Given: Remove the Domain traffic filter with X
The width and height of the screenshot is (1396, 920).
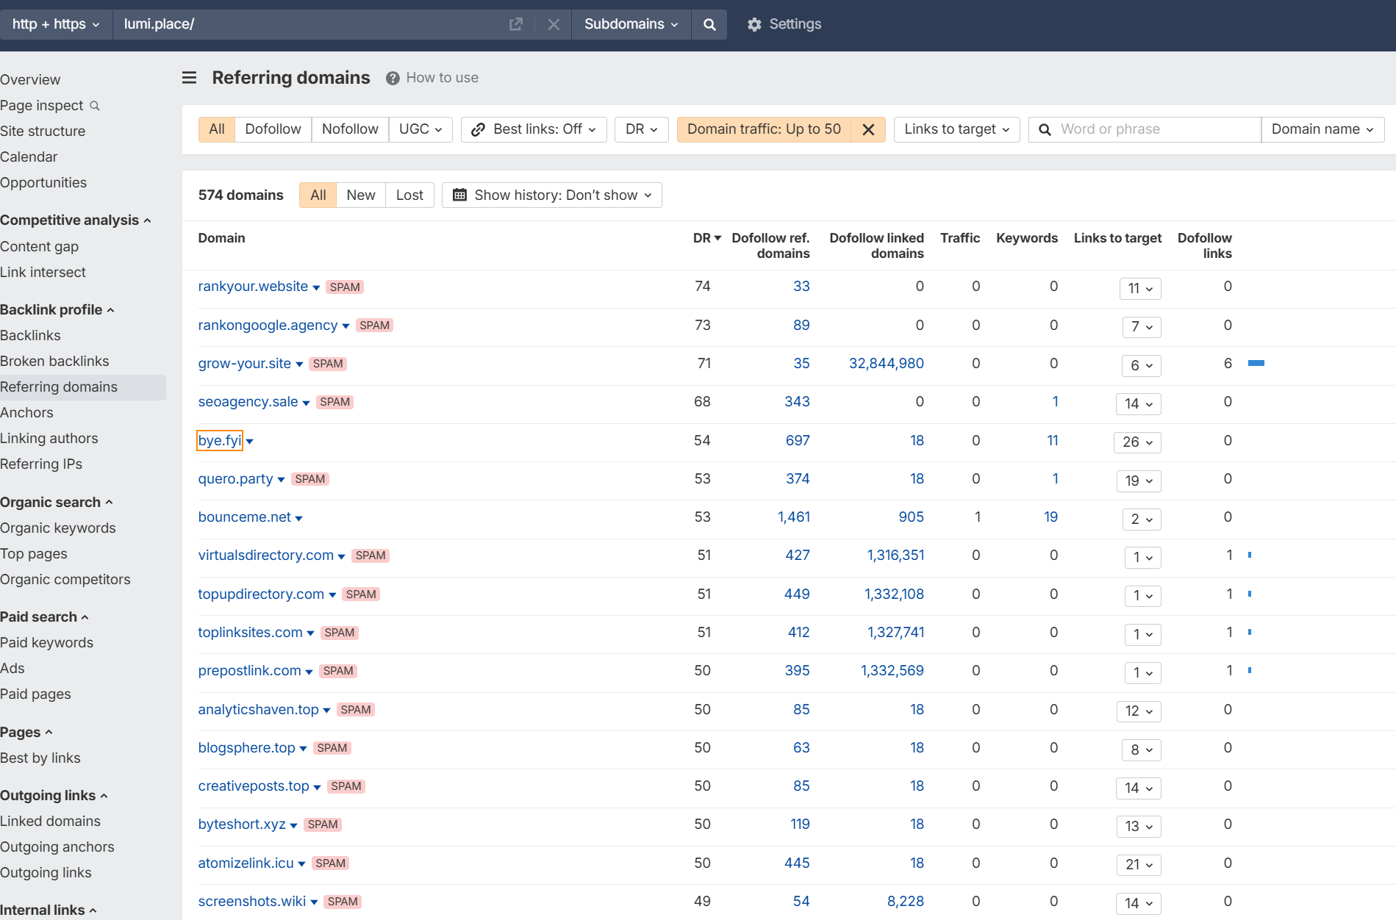Looking at the screenshot, I should tap(868, 129).
